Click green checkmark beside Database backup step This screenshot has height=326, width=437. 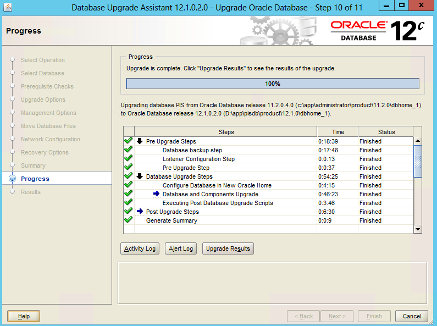[x=129, y=150]
